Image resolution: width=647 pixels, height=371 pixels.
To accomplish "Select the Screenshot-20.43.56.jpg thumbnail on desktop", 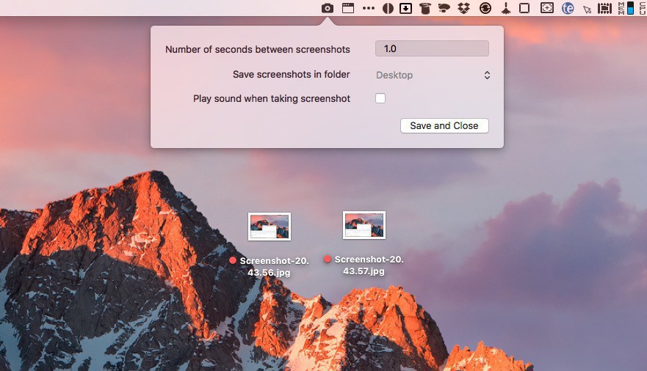I will point(270,227).
